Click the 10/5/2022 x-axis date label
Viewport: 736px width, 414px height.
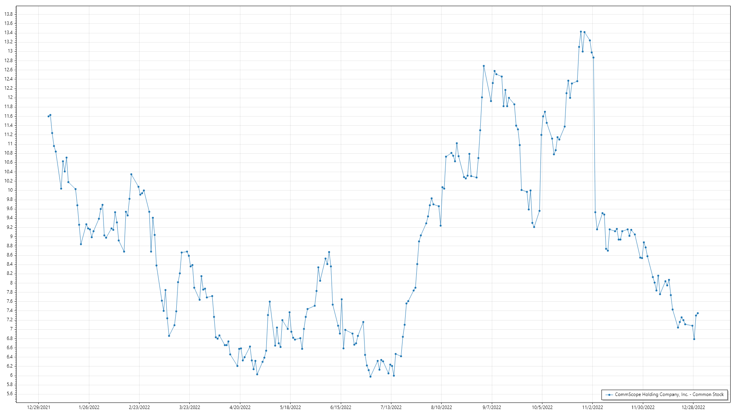542,407
